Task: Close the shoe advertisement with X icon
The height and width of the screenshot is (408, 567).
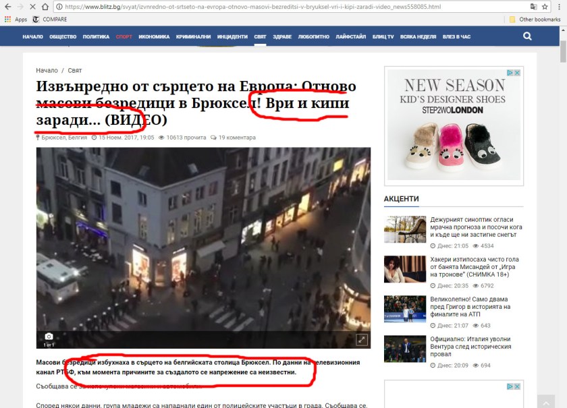Action: (518, 73)
